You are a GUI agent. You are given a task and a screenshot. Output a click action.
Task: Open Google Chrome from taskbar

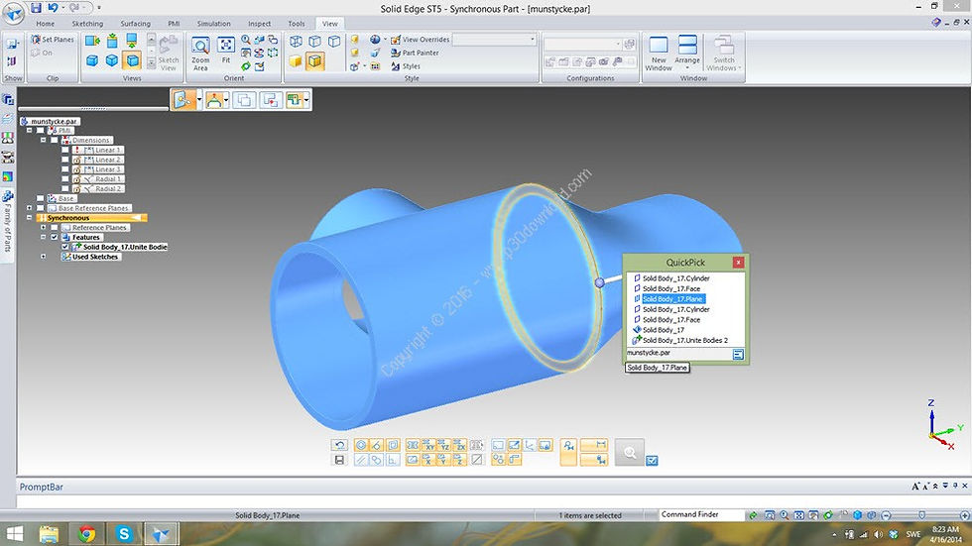click(x=87, y=534)
